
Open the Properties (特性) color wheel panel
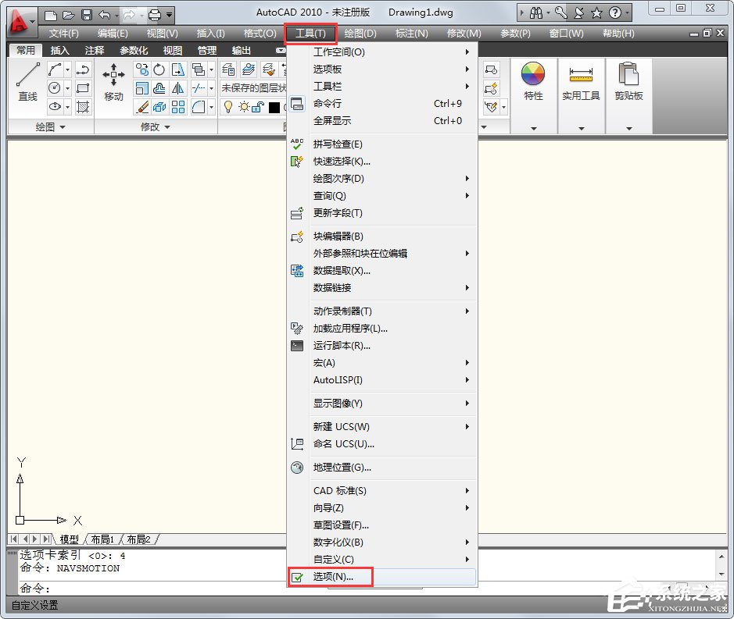[533, 74]
